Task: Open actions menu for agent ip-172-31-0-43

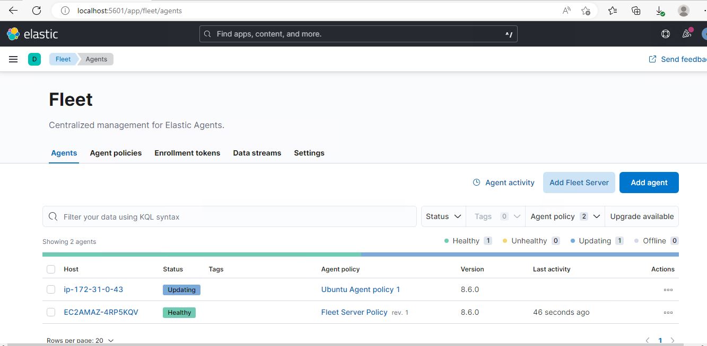Action: click(668, 289)
